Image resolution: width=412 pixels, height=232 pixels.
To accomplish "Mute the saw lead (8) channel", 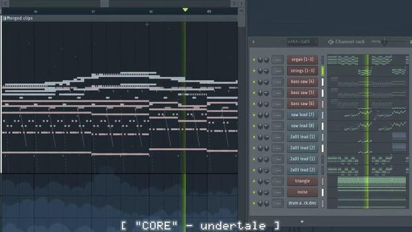I will 254,126.
